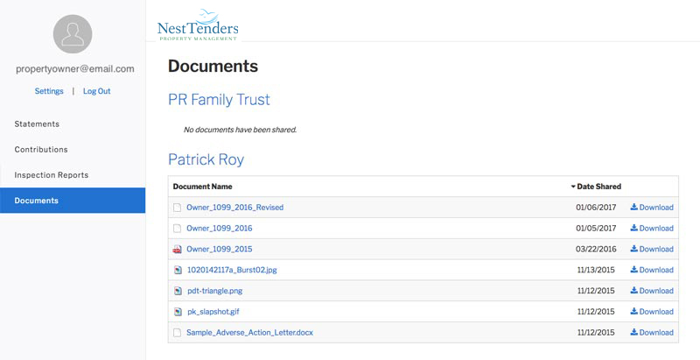Open the Statements section in the sidebar
The height and width of the screenshot is (360, 700).
[x=37, y=124]
